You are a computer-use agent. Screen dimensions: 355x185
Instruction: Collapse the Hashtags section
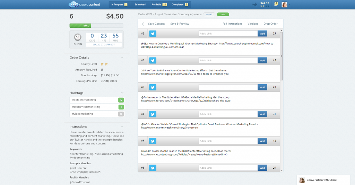122,93
